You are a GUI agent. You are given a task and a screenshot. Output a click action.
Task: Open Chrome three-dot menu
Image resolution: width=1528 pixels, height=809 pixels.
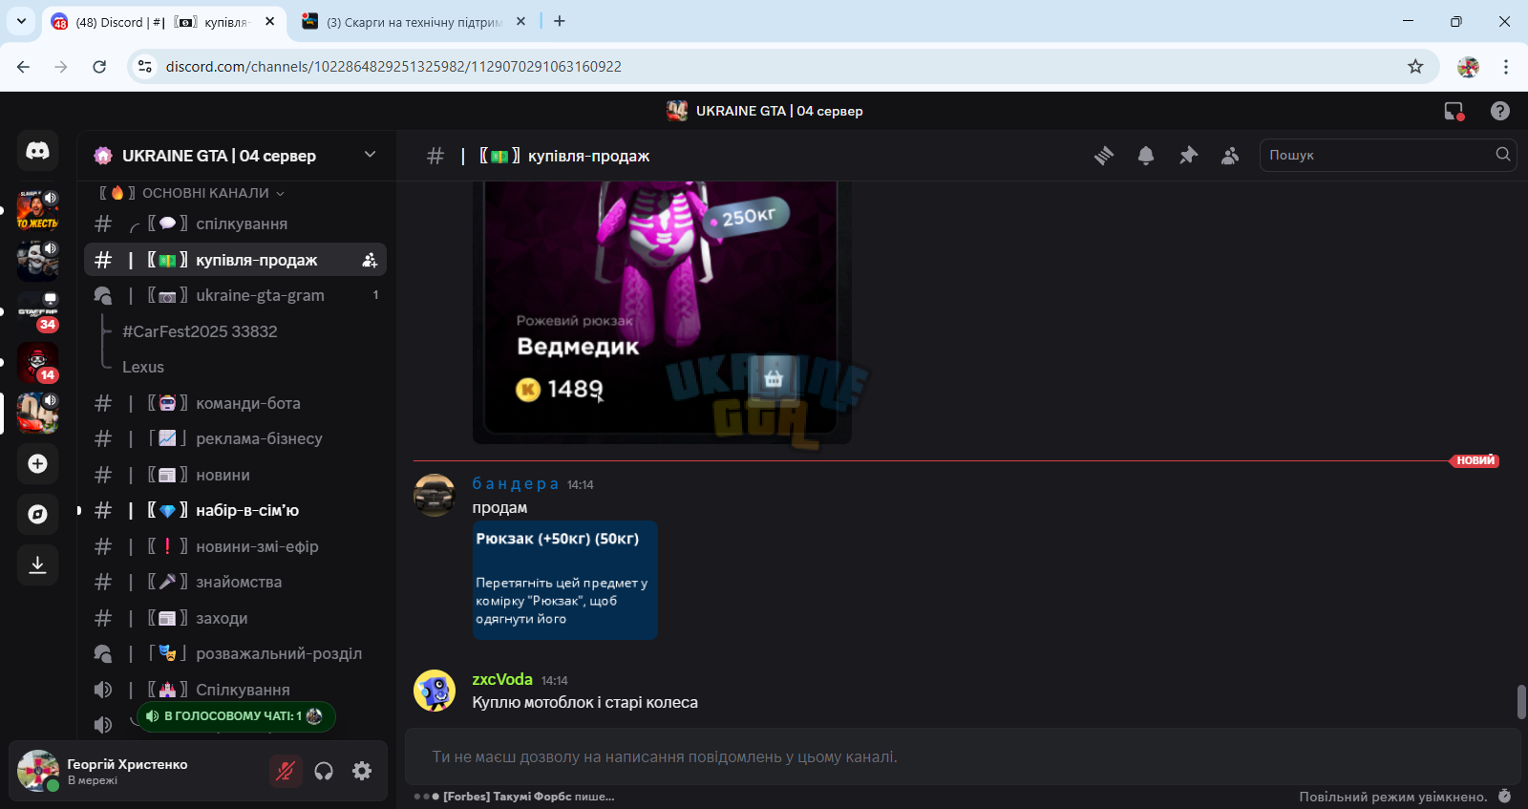pos(1506,66)
